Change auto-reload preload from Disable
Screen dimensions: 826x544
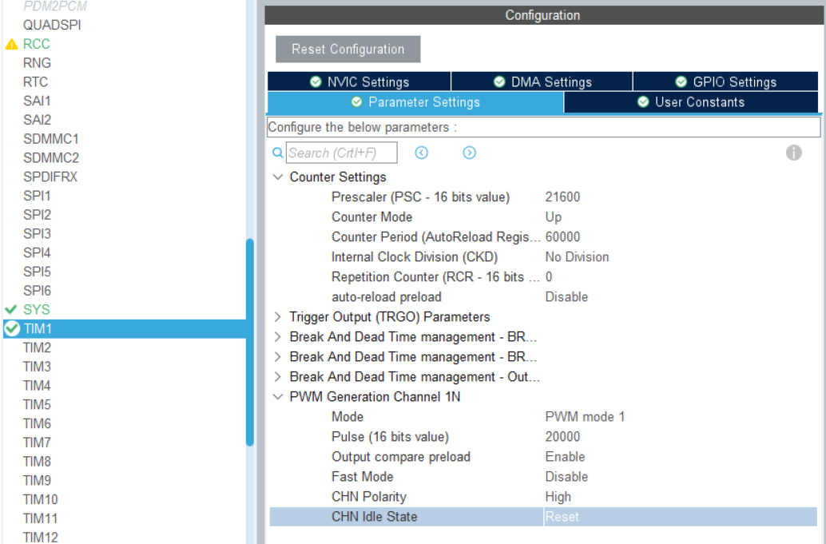coord(566,296)
